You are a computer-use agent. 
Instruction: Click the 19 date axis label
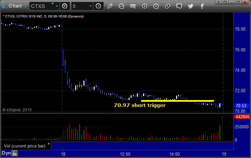[224, 154]
